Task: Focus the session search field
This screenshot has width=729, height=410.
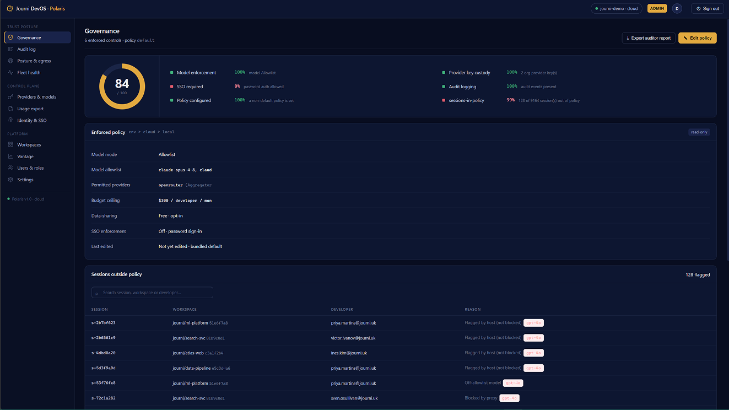Action: pyautogui.click(x=152, y=293)
